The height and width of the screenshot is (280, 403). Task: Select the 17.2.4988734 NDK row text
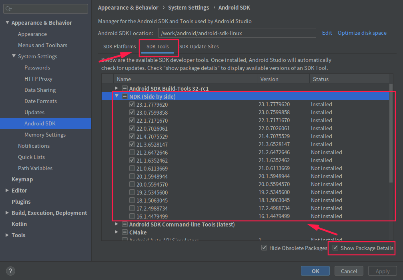pos(152,209)
